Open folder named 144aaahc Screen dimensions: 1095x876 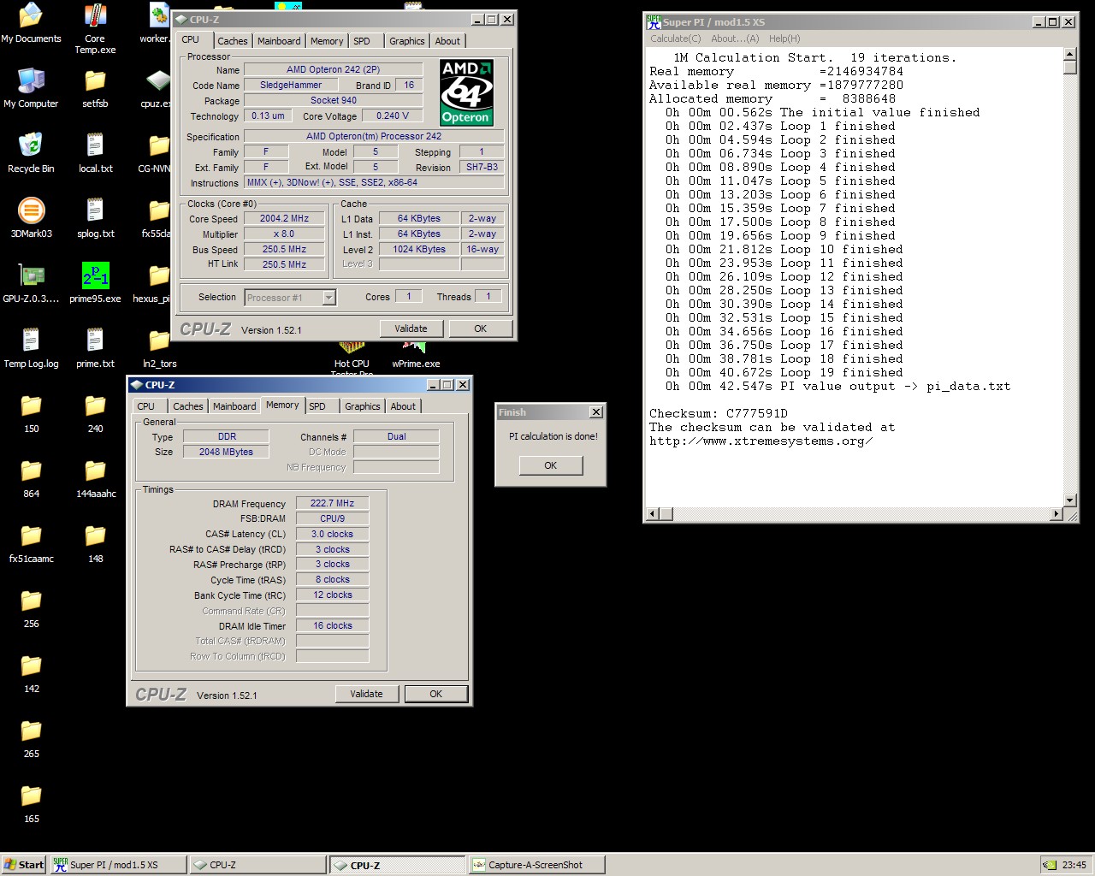click(95, 478)
